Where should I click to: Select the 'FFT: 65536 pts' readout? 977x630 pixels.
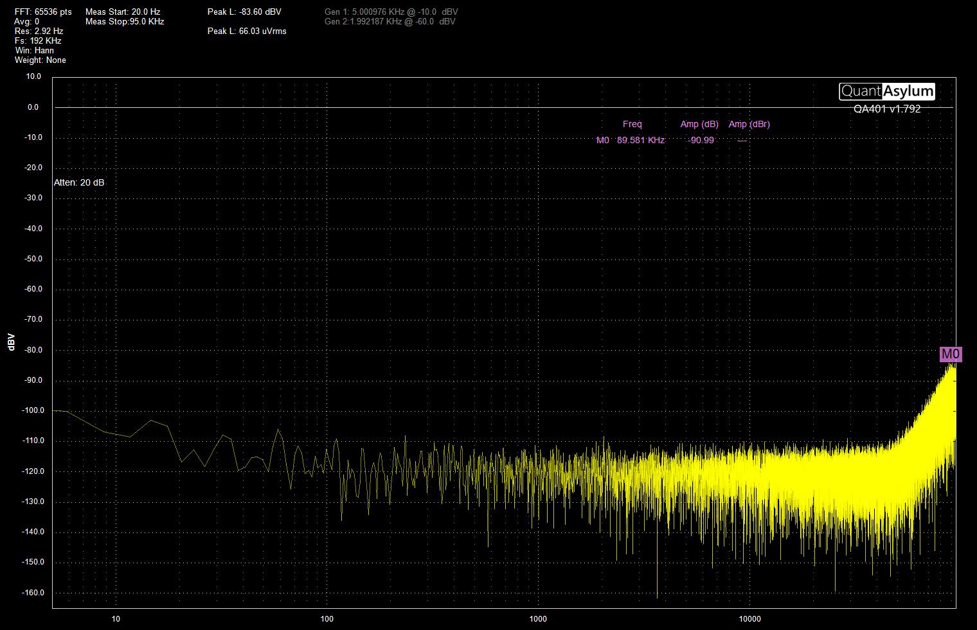click(x=43, y=12)
